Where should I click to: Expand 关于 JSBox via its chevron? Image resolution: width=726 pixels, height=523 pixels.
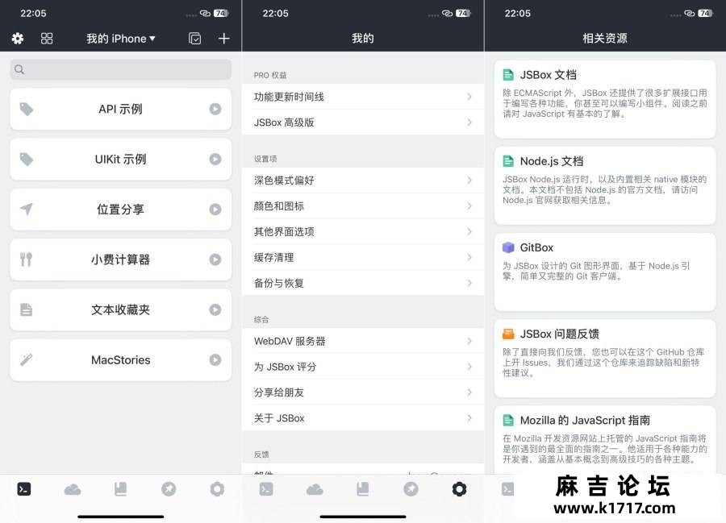point(469,418)
